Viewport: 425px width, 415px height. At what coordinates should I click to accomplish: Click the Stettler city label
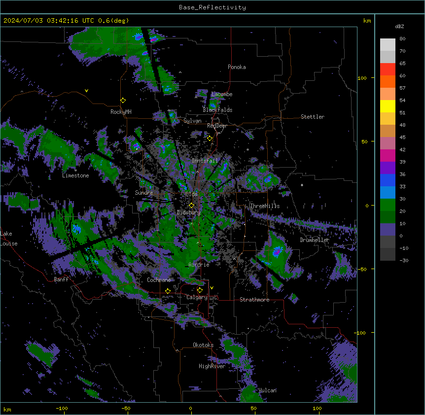pos(313,117)
